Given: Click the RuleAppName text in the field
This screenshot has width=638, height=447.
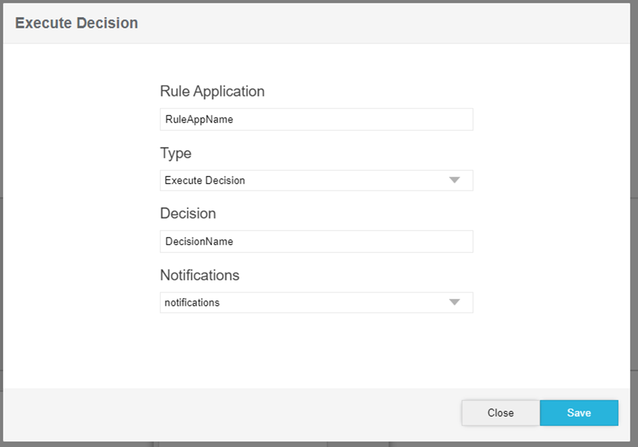Looking at the screenshot, I should [x=199, y=120].
